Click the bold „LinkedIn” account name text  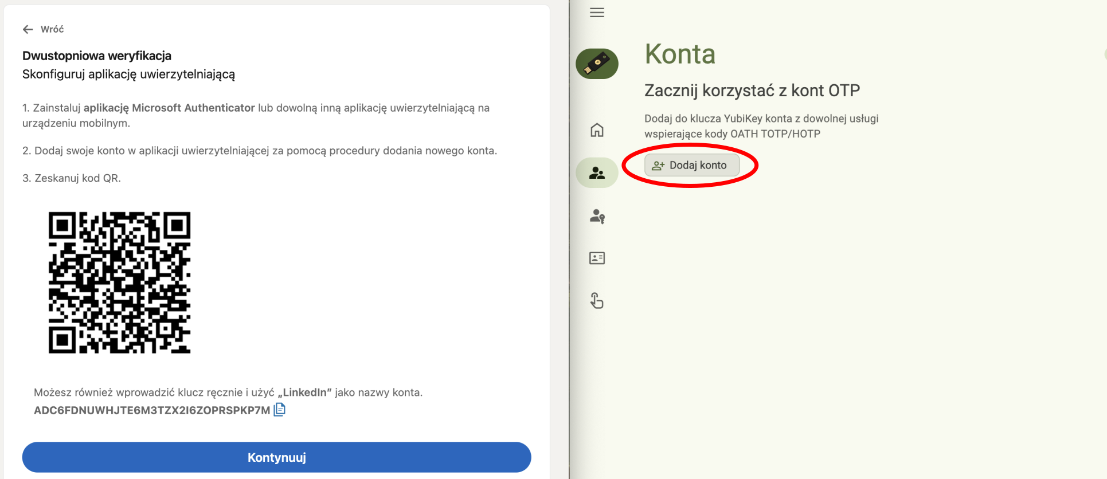point(304,392)
